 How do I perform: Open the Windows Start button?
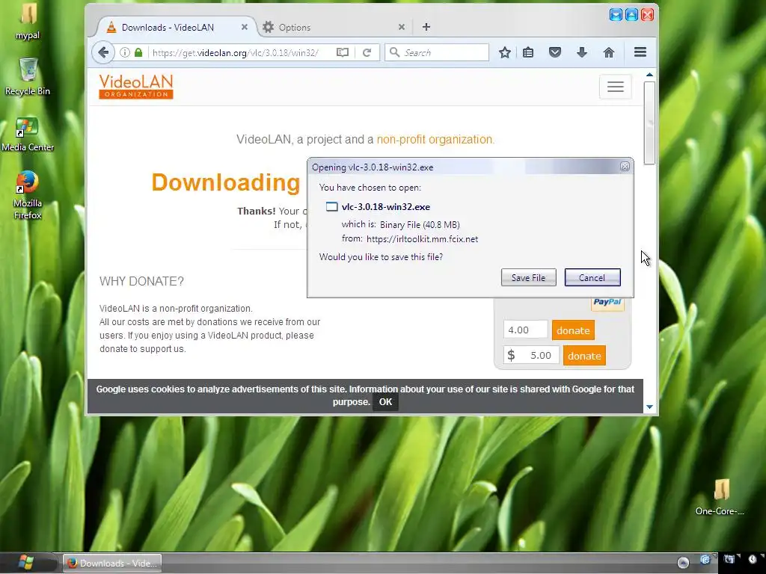[26, 563]
